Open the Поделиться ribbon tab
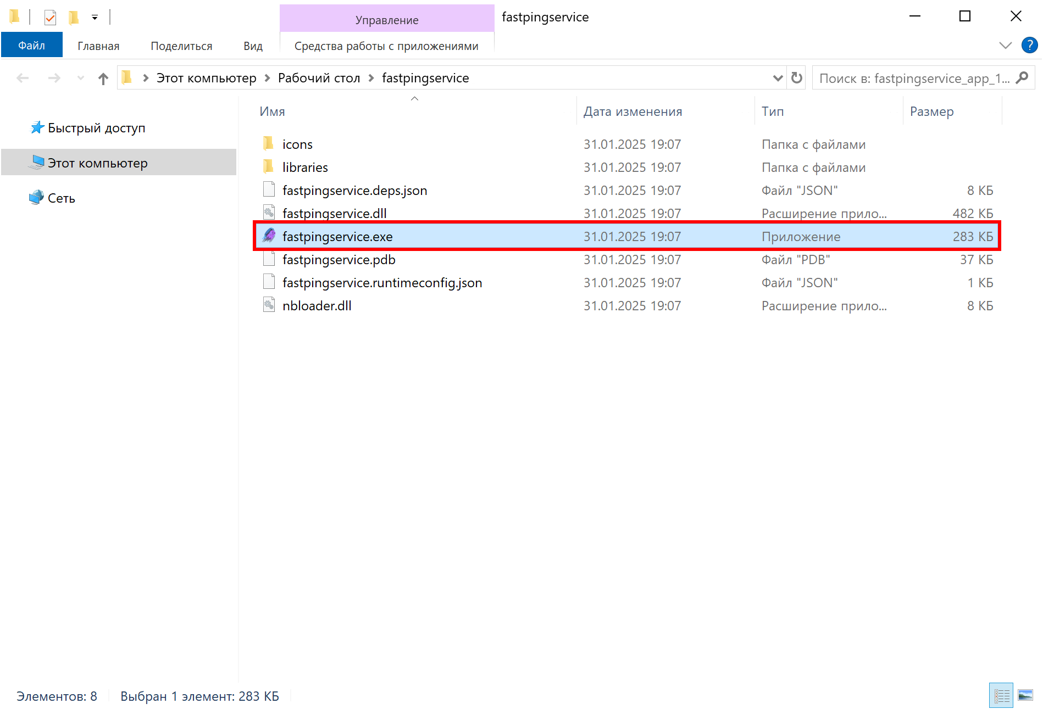Viewport: 1043px width, 709px height. (x=181, y=46)
